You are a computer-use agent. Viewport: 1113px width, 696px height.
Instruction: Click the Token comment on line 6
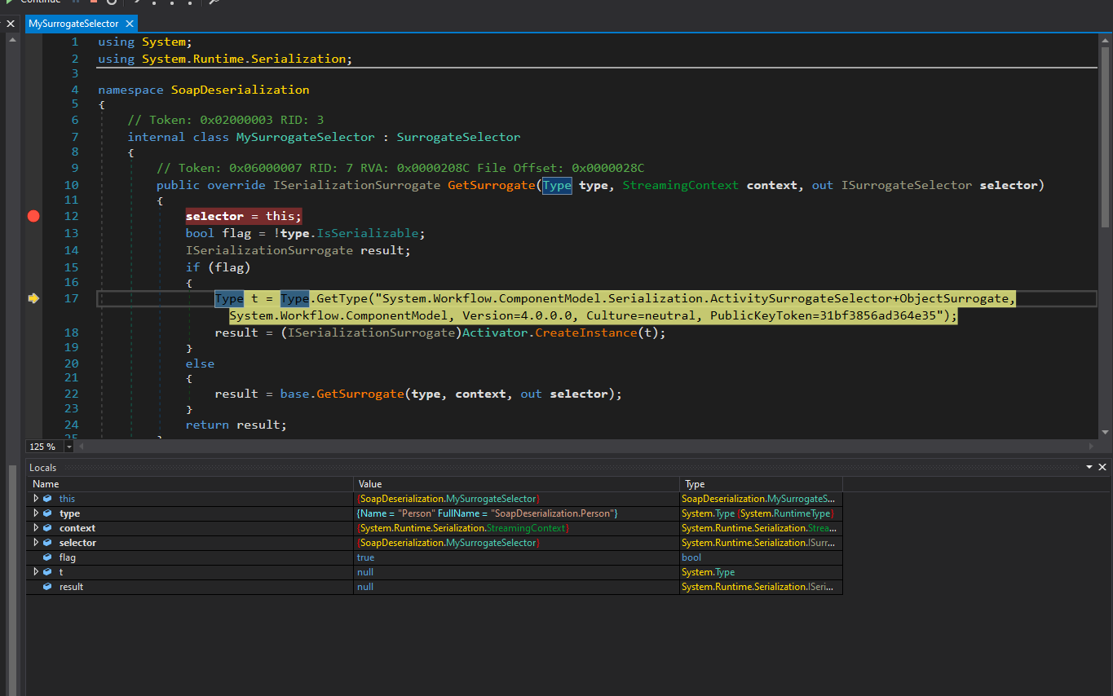tap(226, 120)
